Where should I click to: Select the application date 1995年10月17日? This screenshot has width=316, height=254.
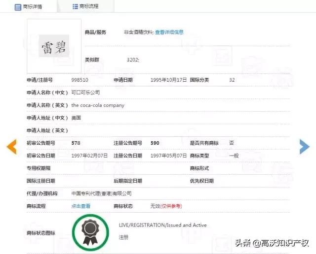pos(168,80)
